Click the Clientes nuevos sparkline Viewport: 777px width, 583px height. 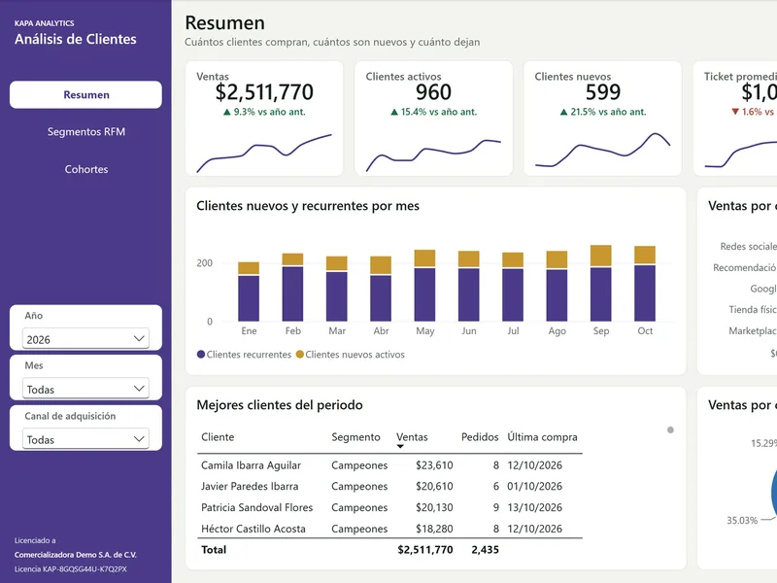(603, 150)
